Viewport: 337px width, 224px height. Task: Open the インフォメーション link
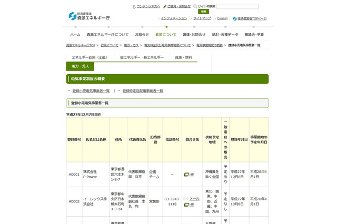174,18
